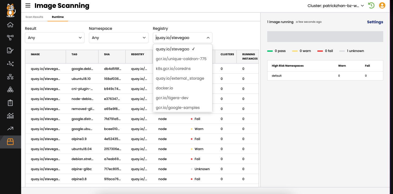Open the trending arrow sidebar icon

(10, 129)
